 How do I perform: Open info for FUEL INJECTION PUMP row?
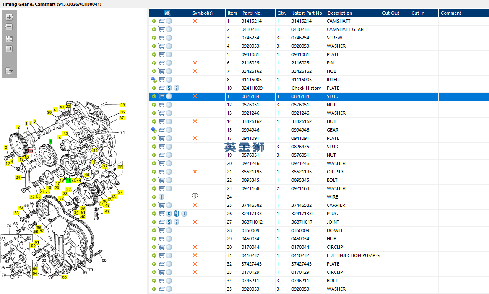click(x=169, y=255)
